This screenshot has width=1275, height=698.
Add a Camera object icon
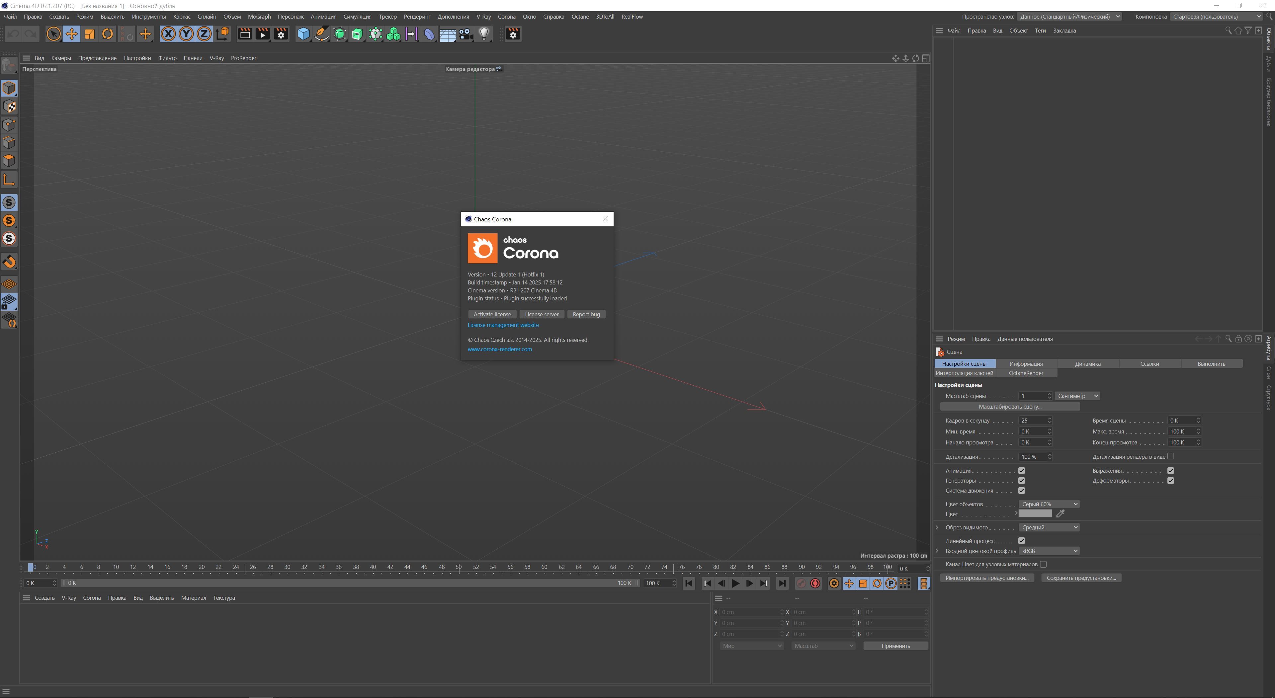pyautogui.click(x=466, y=34)
